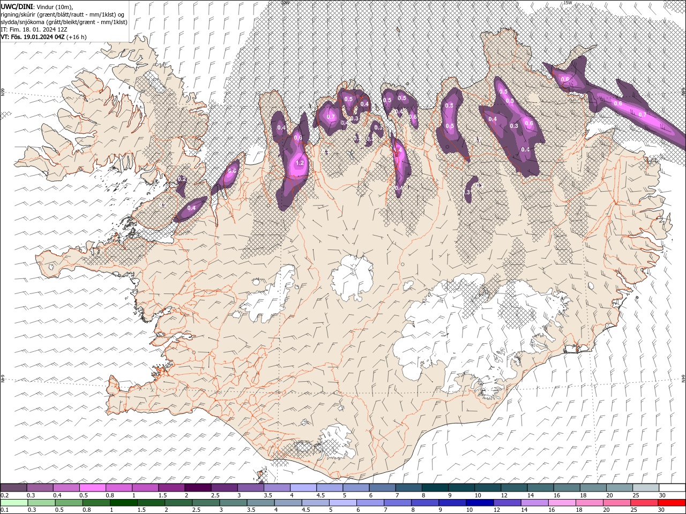686x514 pixels.
Task: Click the darkest green 1 swatch in lower legend row
Action: [x=124, y=503]
